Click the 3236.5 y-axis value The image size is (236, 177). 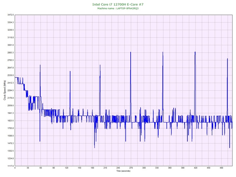[x=11, y=30]
